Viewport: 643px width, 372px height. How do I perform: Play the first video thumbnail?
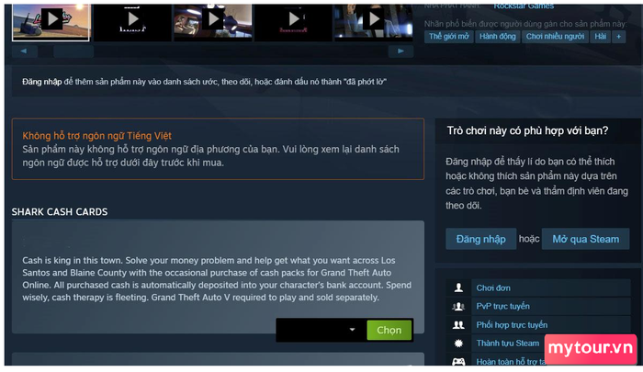tap(51, 22)
